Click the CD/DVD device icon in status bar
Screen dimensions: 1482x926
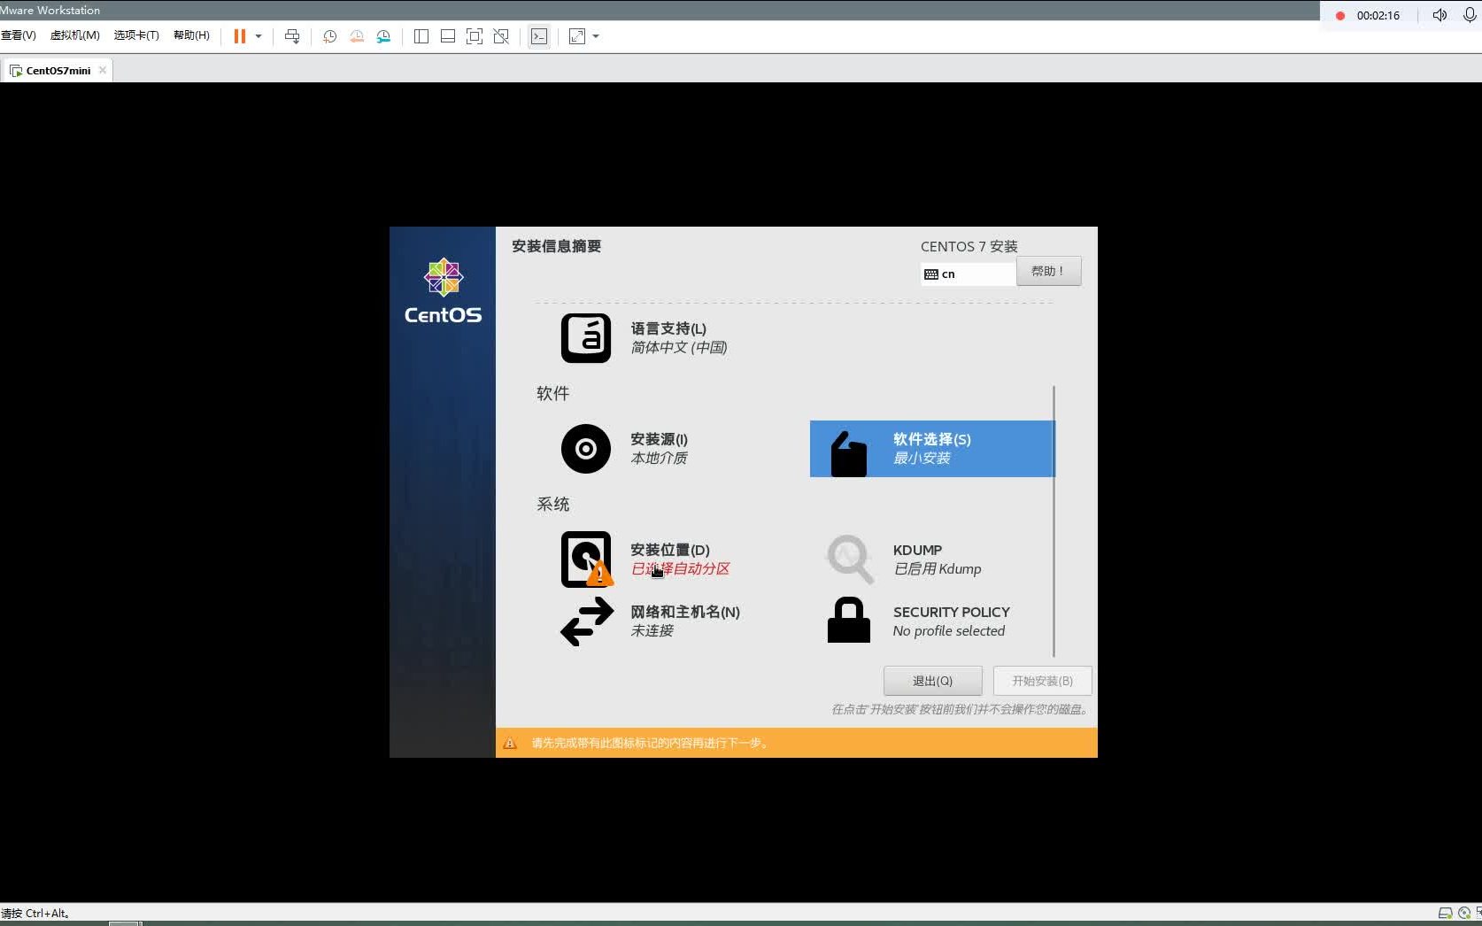1464,913
